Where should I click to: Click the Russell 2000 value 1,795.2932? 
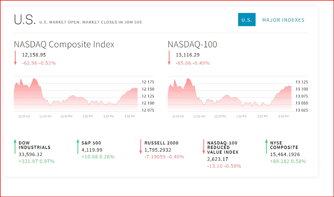(158, 150)
